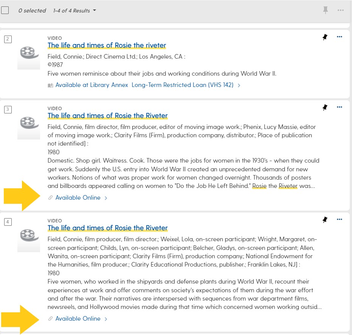Click the link icon beside result 4 availability

click(50, 319)
